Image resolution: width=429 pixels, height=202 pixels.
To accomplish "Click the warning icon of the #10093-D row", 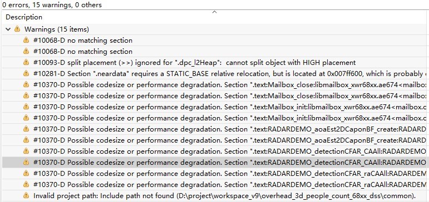I will [26, 62].
